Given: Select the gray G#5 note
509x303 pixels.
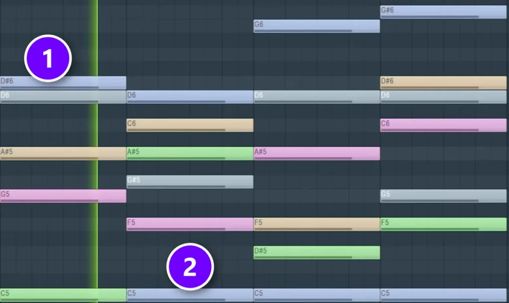Looking at the screenshot, I should tap(190, 182).
